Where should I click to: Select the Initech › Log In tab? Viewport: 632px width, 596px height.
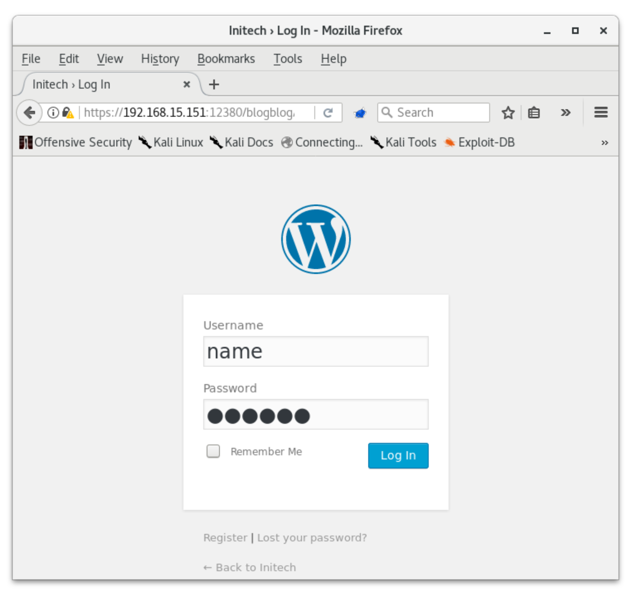(107, 84)
